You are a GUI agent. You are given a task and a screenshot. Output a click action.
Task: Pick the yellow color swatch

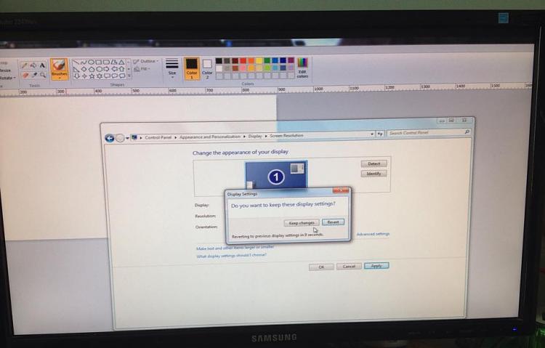click(259, 61)
